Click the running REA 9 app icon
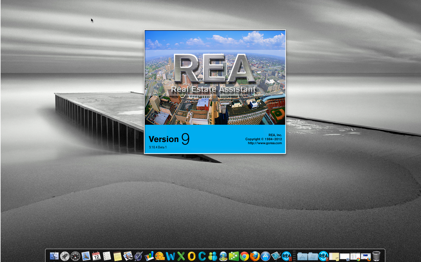421x262 pixels. click(x=287, y=256)
